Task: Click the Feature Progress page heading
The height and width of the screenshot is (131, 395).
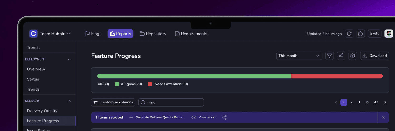Action: (116, 56)
